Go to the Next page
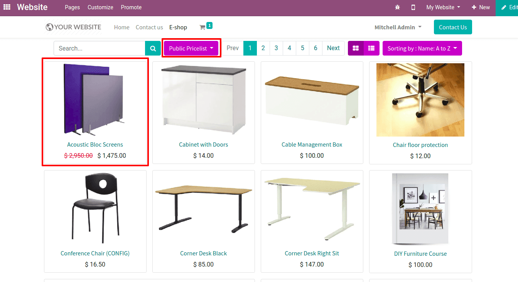The height and width of the screenshot is (282, 518). [333, 48]
